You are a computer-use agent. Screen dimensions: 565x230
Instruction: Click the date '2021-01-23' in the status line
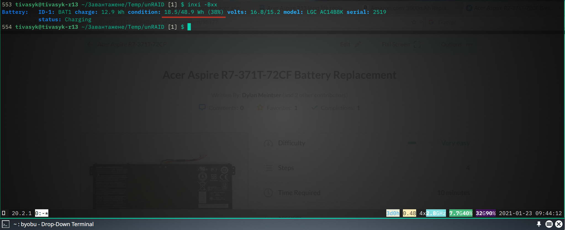[x=515, y=213]
